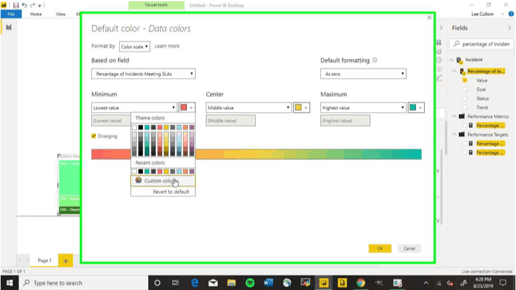Click Revert to default
Screen dimensions: 516x290
[x=171, y=192]
